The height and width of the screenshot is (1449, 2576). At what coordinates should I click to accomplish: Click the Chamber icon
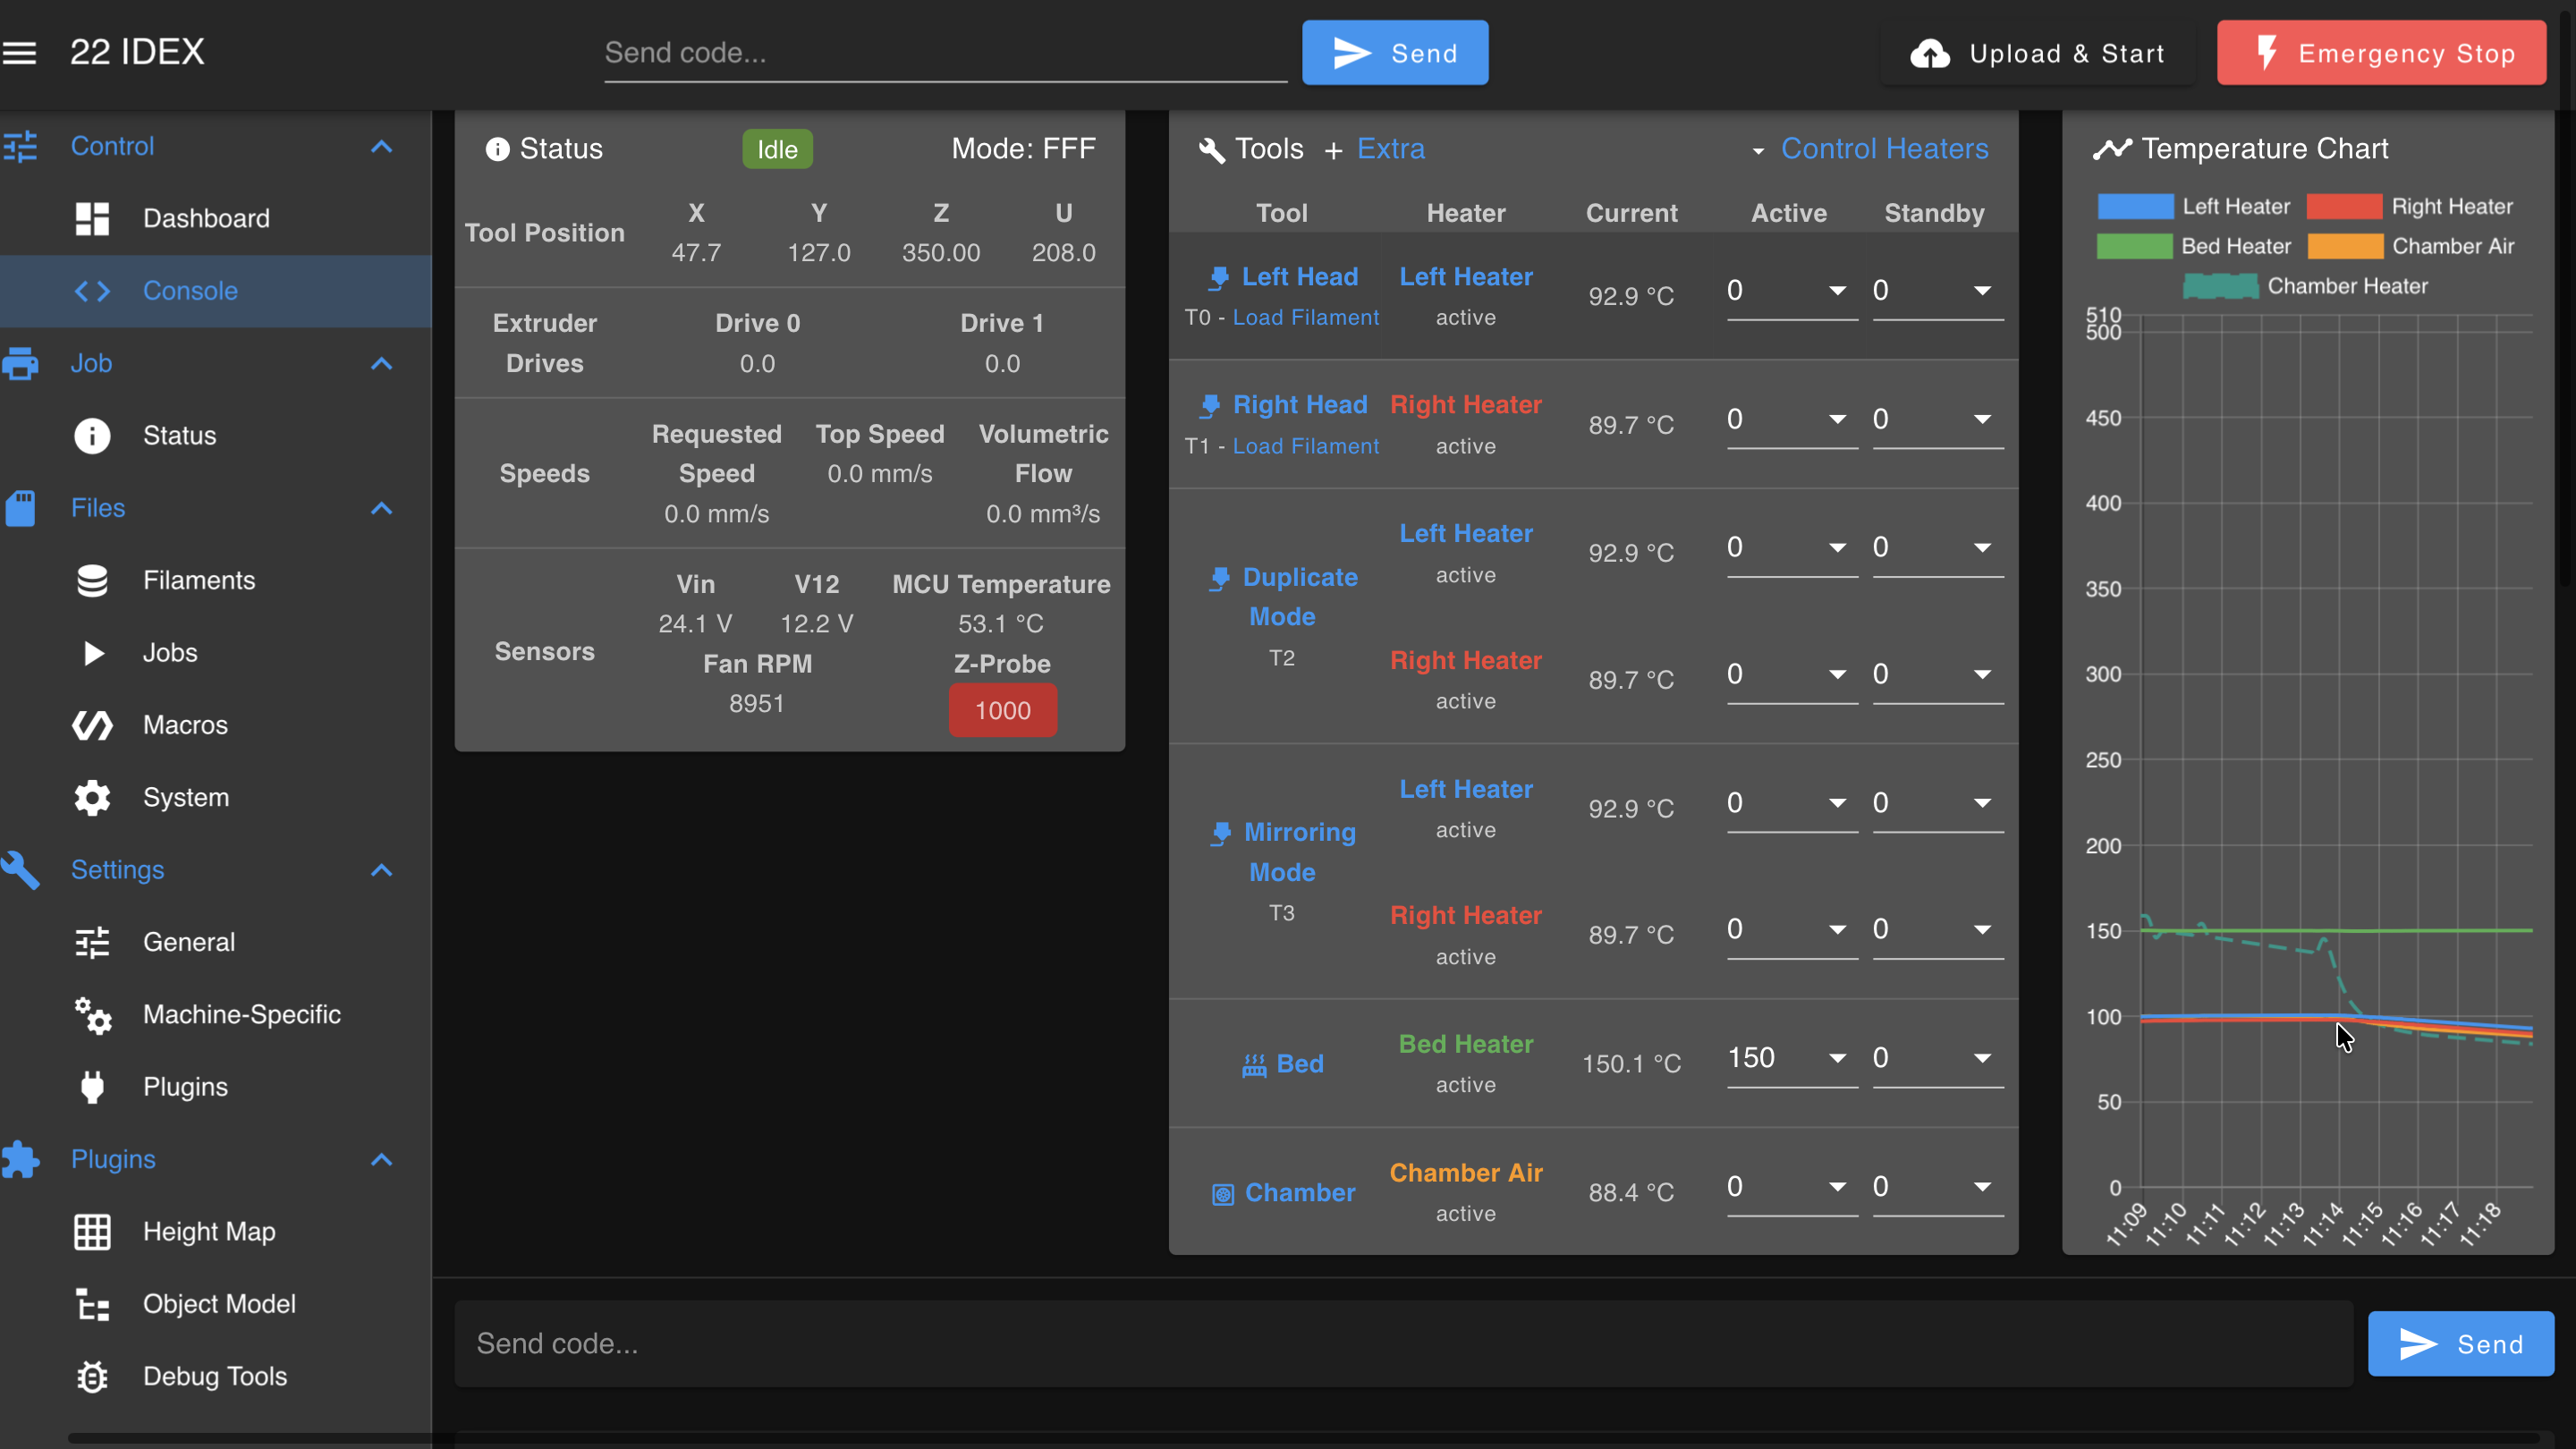pos(1223,1194)
